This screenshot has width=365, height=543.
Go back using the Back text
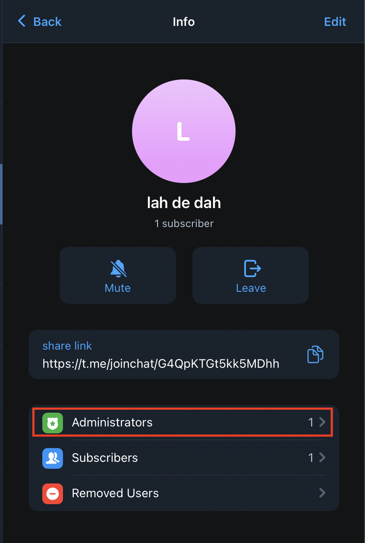pyautogui.click(x=47, y=22)
